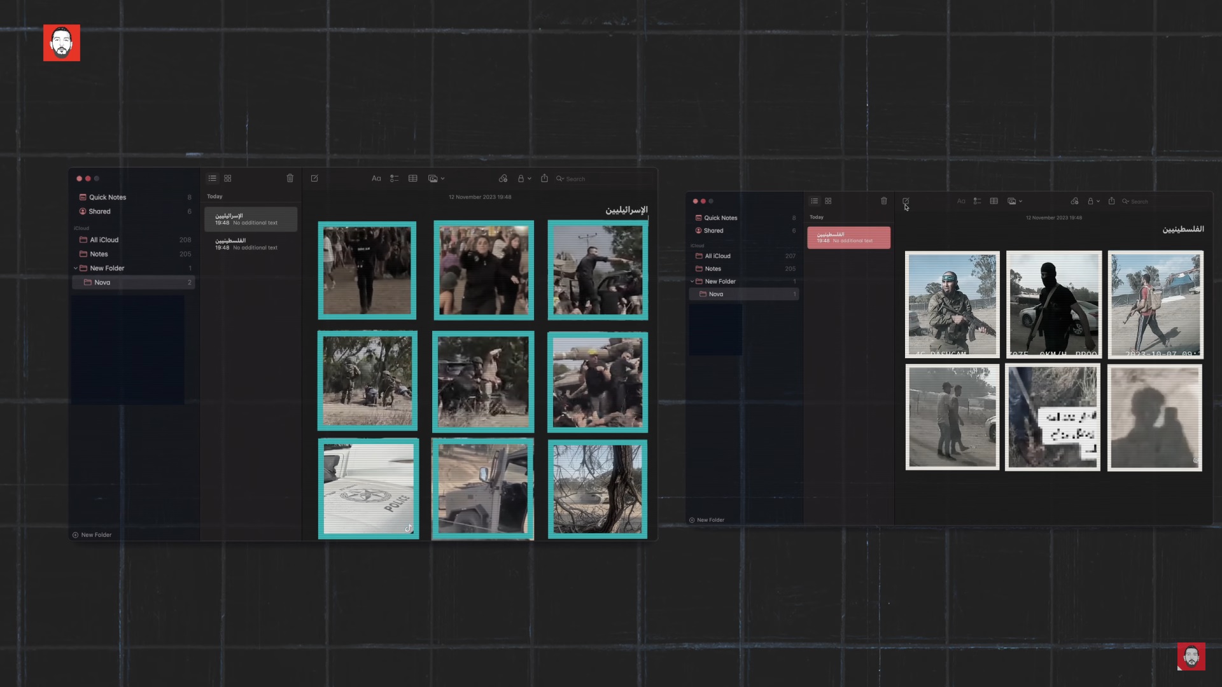
Task: Select Notes folder in left window sidebar
Action: [134, 254]
